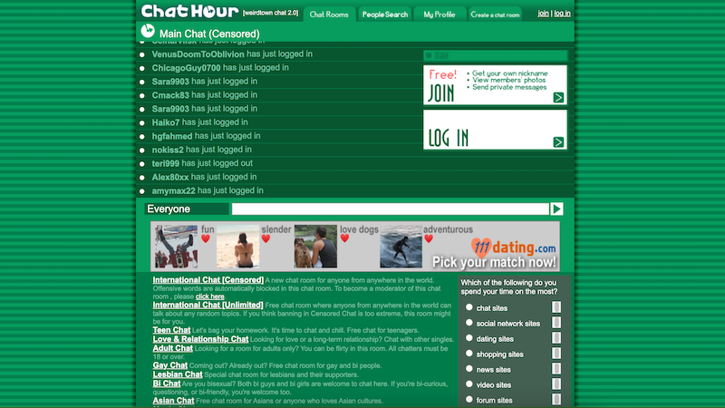Click the heart icon next to slender
The image size is (725, 408).
(x=266, y=238)
